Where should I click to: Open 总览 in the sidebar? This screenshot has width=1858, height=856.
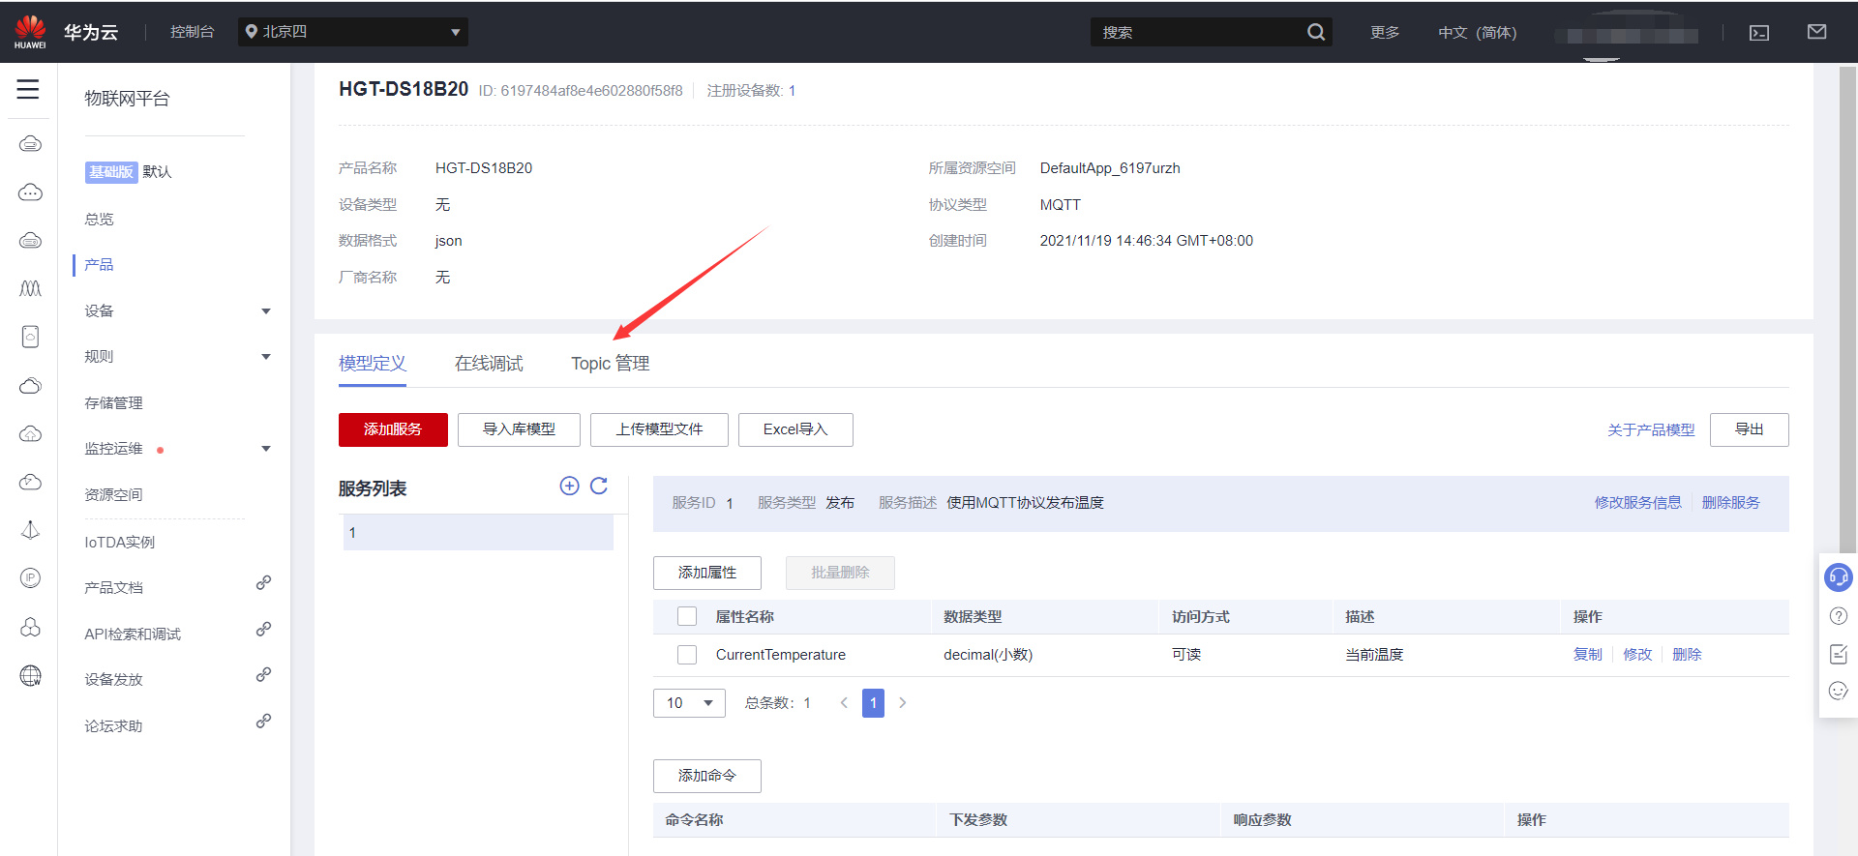pyautogui.click(x=99, y=220)
